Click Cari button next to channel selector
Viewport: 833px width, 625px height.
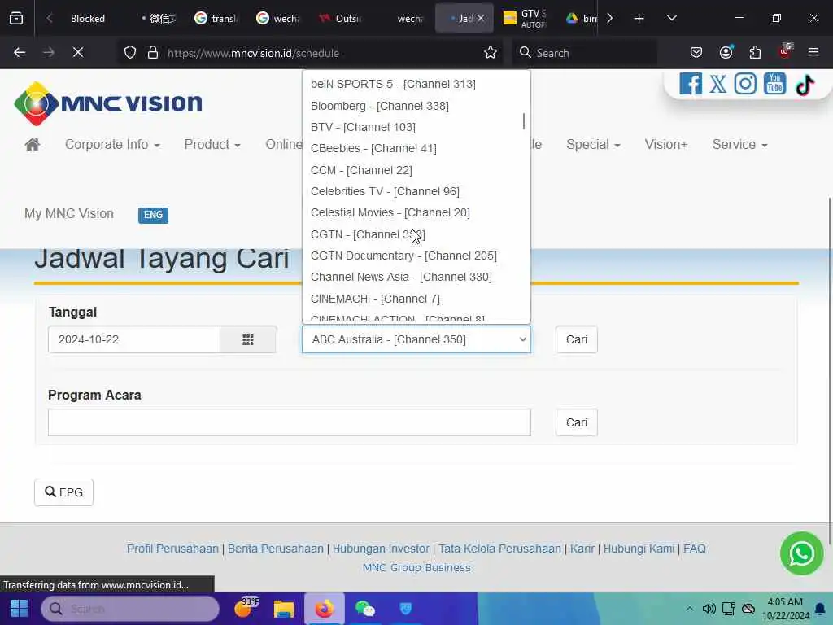click(x=577, y=339)
